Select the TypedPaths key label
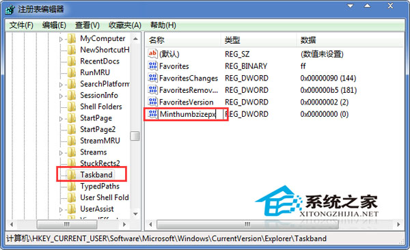The height and width of the screenshot is (250, 410). tap(100, 186)
